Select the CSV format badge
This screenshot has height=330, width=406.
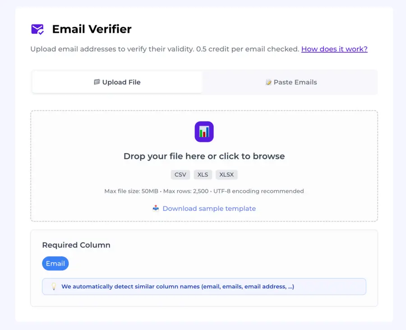pyautogui.click(x=180, y=174)
